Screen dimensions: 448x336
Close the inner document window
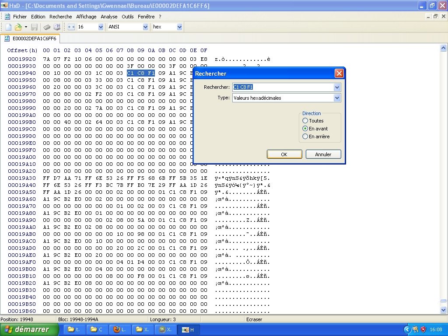[x=444, y=17]
